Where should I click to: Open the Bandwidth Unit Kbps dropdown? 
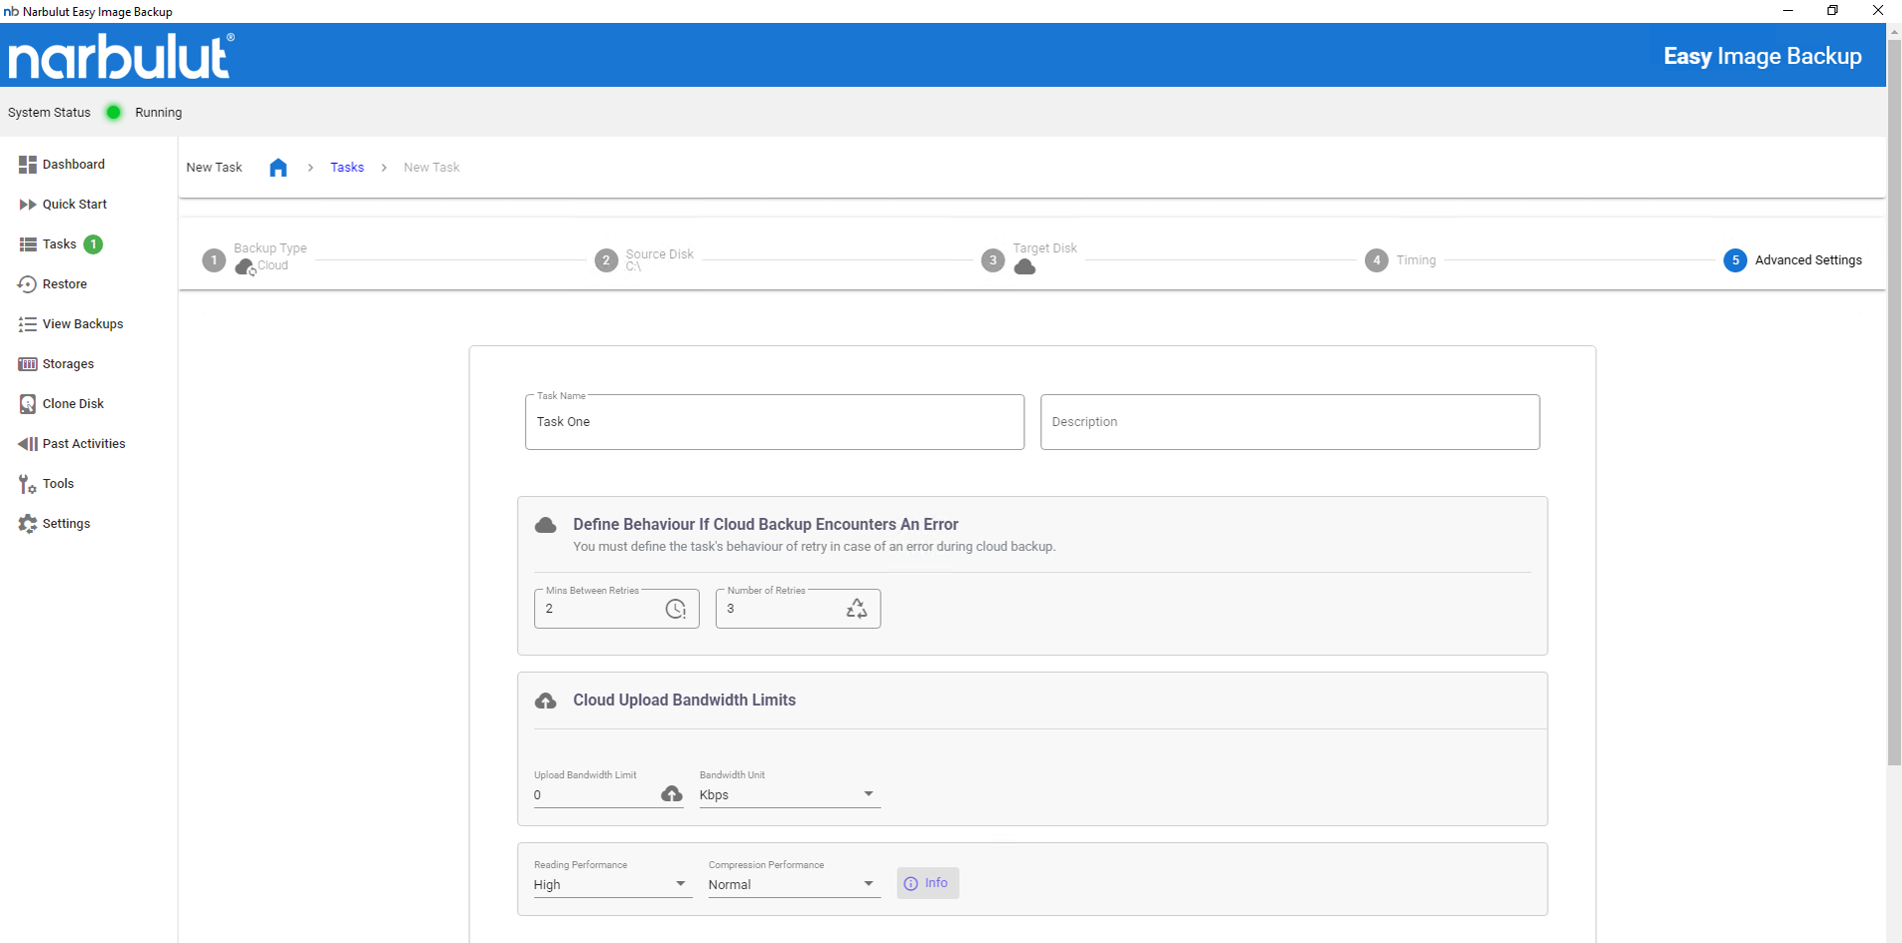coord(789,794)
